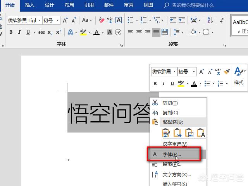Viewport: 248px width, 186px height.
Task: Click enclose characters icon
Action: click(118, 32)
